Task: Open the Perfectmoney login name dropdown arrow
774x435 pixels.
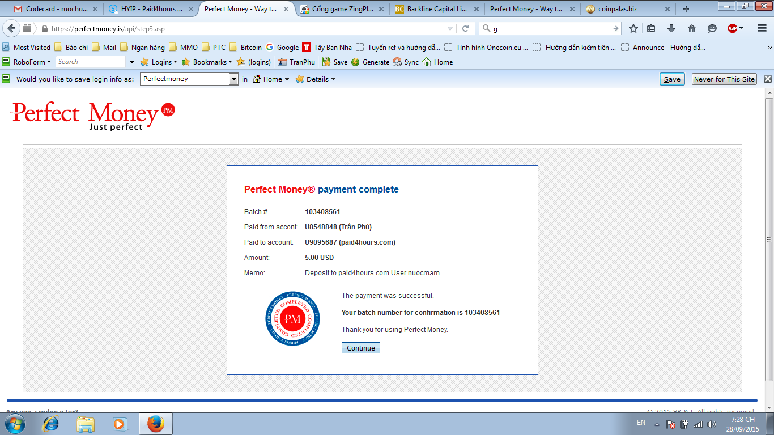Action: point(234,79)
